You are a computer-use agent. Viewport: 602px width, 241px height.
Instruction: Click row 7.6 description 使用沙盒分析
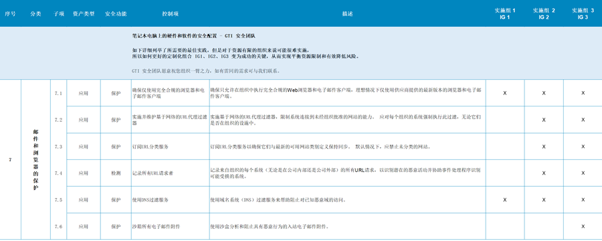(x=270, y=226)
